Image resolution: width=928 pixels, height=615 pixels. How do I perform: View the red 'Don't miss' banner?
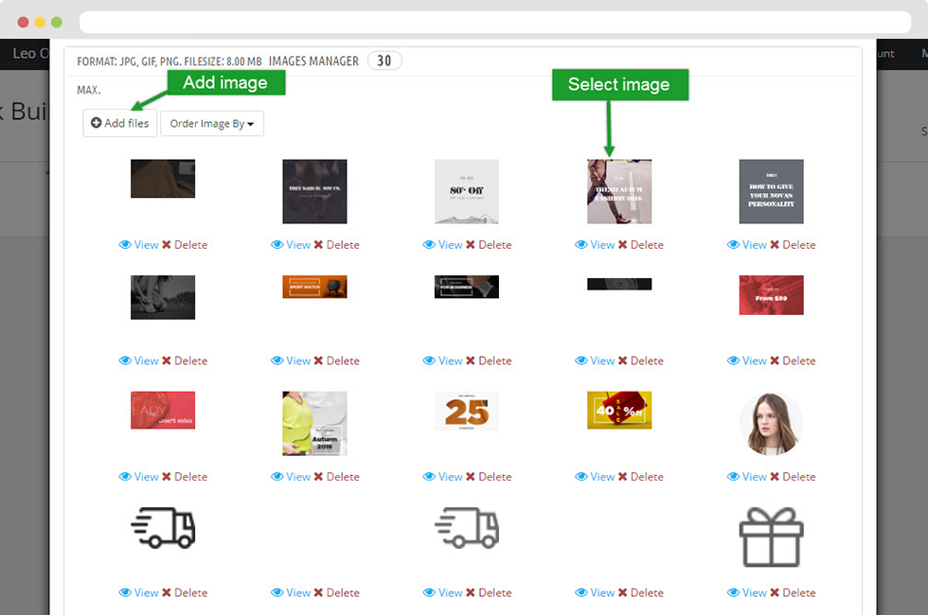138,477
